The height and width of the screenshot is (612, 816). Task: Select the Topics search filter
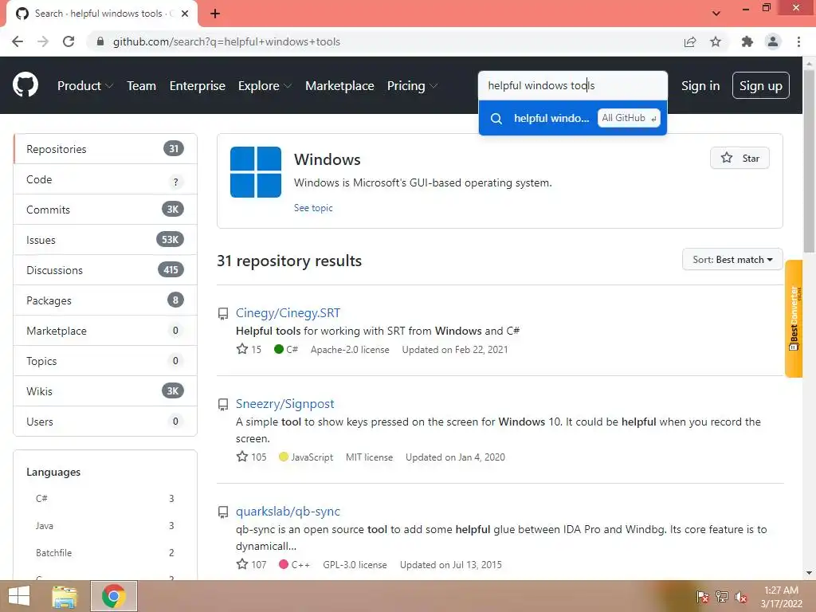pyautogui.click(x=105, y=361)
